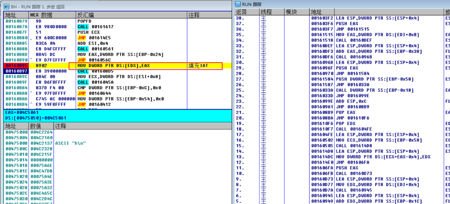This screenshot has width=450, height=204.
Task: Click MOV ECX,DWORD PTR SS:[EBP-0x58] trace line
Action: pyautogui.click(x=378, y=140)
